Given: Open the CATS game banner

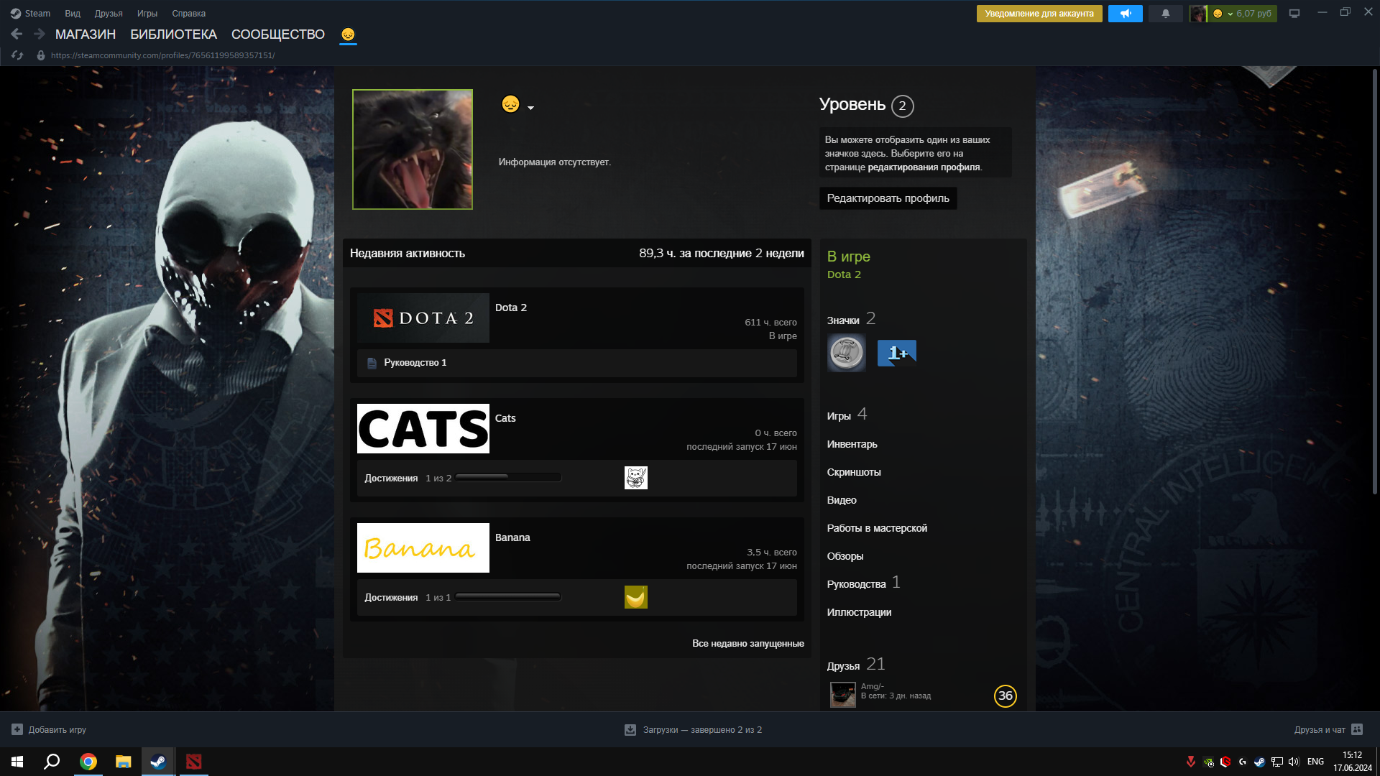Looking at the screenshot, I should pyautogui.click(x=423, y=428).
